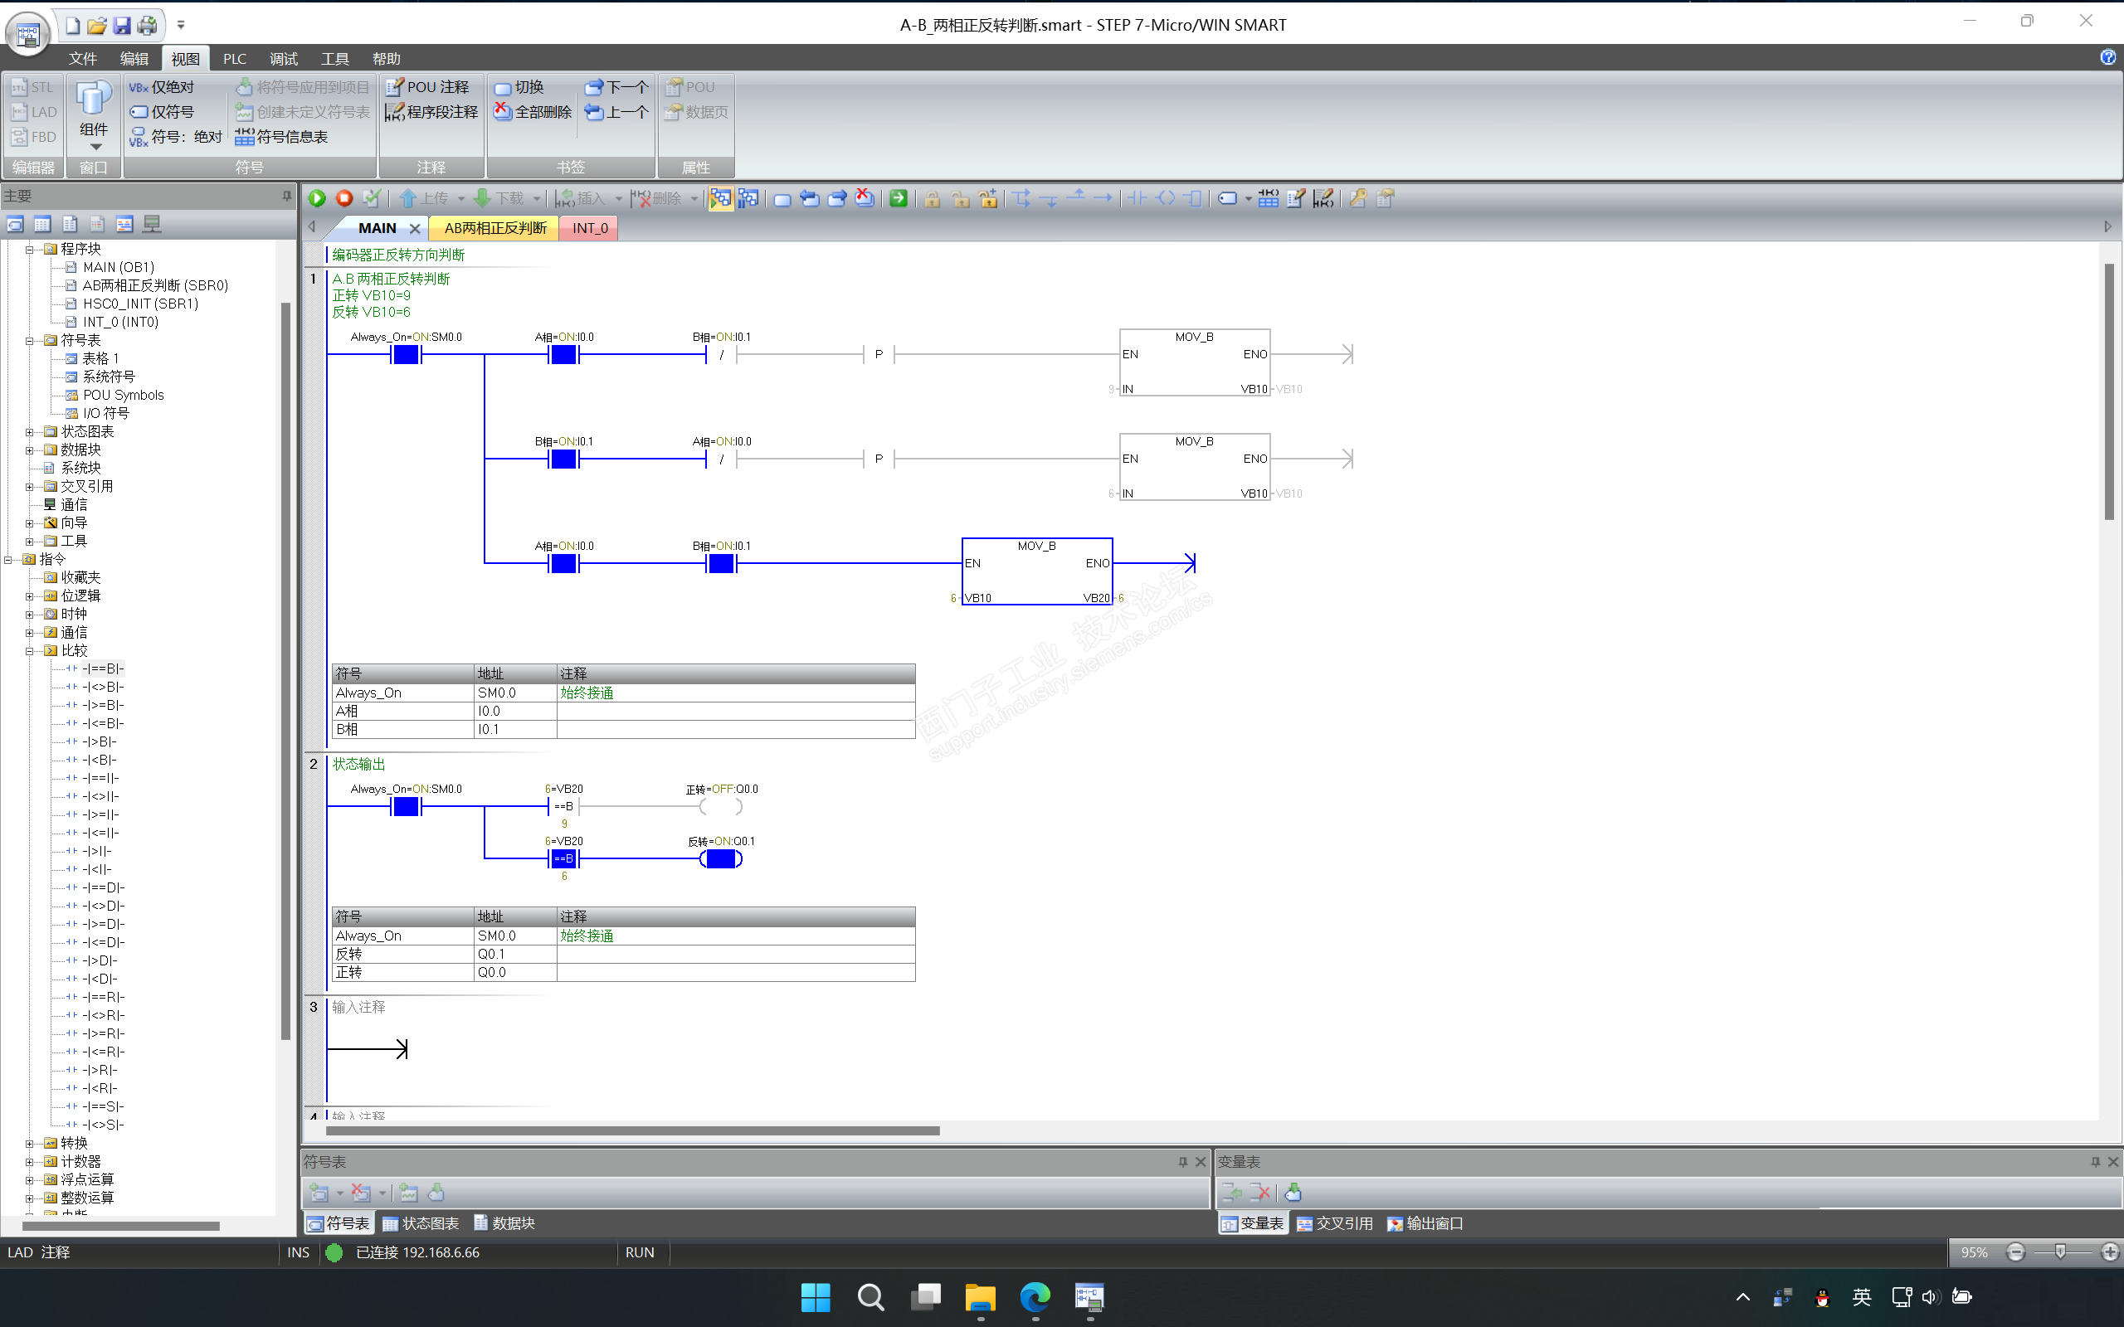
Task: Click the delete all bookmarks icon
Action: (x=532, y=112)
